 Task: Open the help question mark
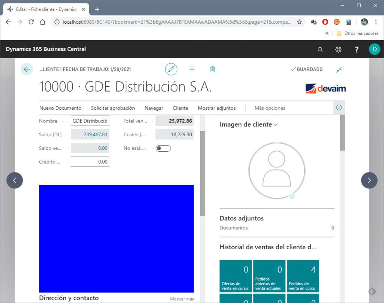click(x=357, y=49)
